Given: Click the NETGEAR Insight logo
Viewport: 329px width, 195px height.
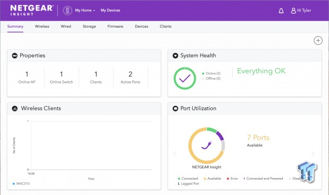Looking at the screenshot, I should pos(32,10).
